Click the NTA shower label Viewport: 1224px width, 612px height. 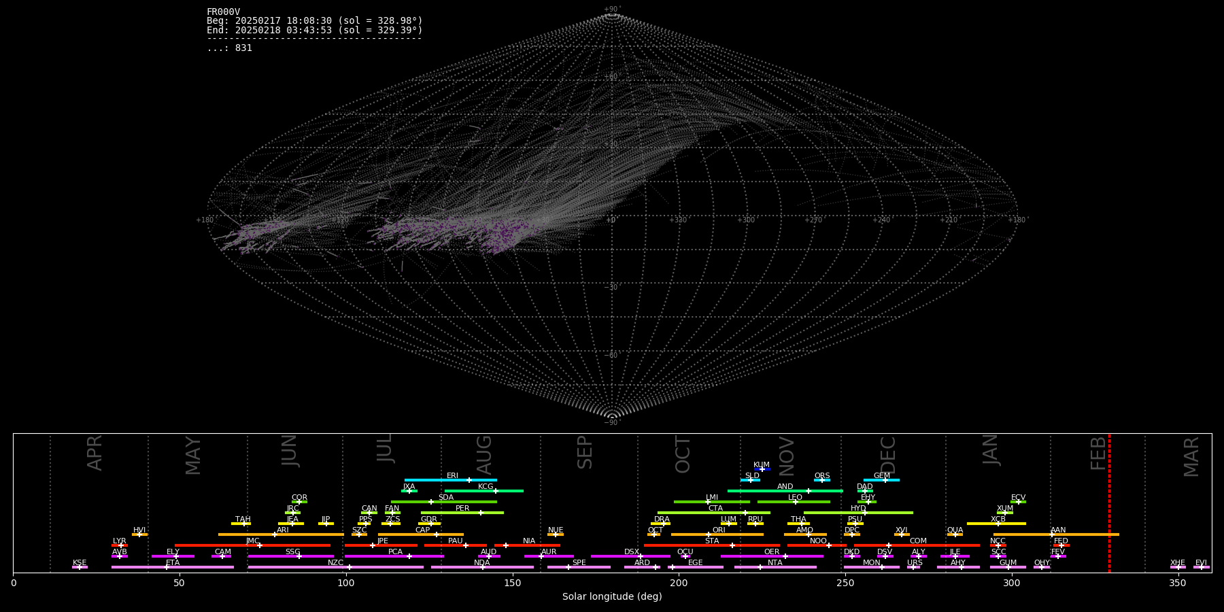[775, 562]
